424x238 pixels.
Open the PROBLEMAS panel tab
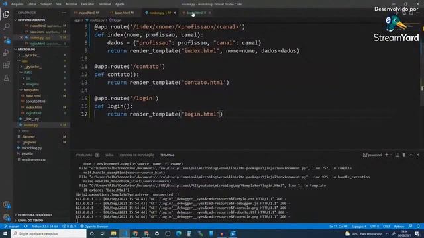pos(84,155)
